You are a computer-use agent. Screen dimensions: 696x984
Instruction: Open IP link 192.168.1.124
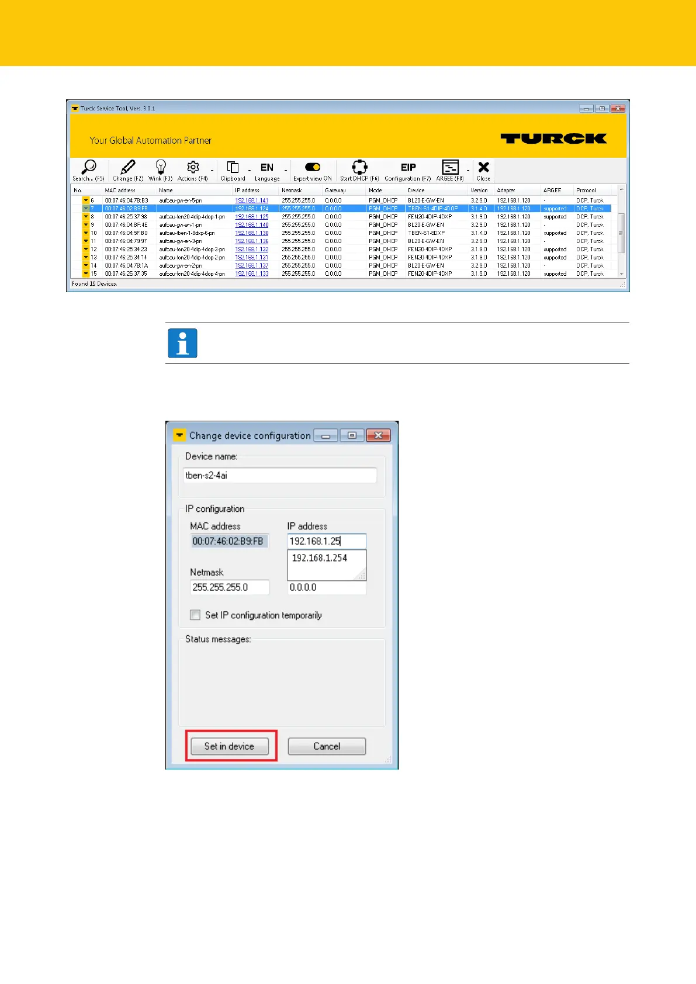(252, 209)
